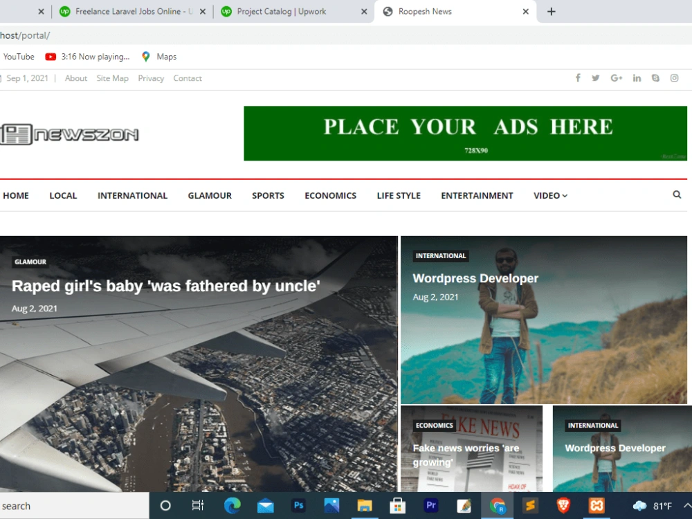Viewport: 692px width, 519px height.
Task: Click INTERNATIONAL tag on small Wordpress card
Action: (x=593, y=425)
